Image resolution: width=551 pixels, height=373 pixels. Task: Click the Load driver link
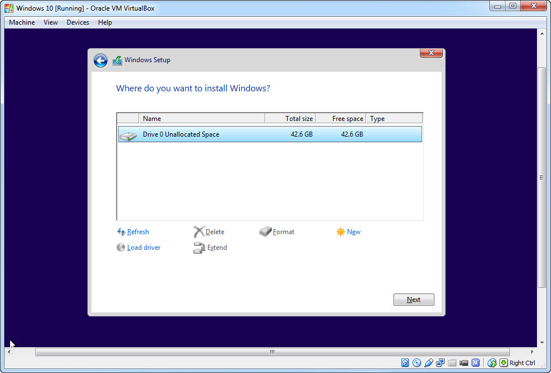coord(143,248)
